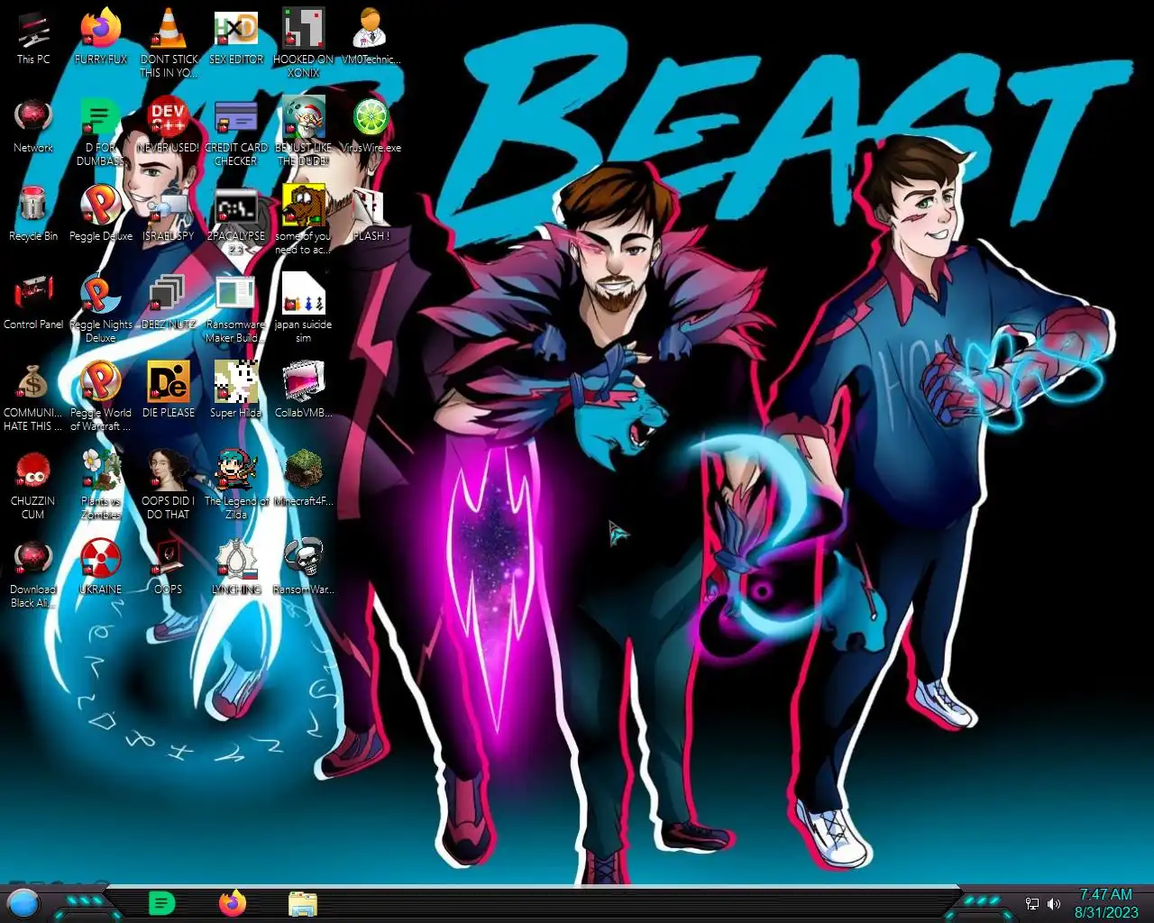Open the clock showing 7:47 AM
The height and width of the screenshot is (923, 1154).
click(x=1106, y=903)
